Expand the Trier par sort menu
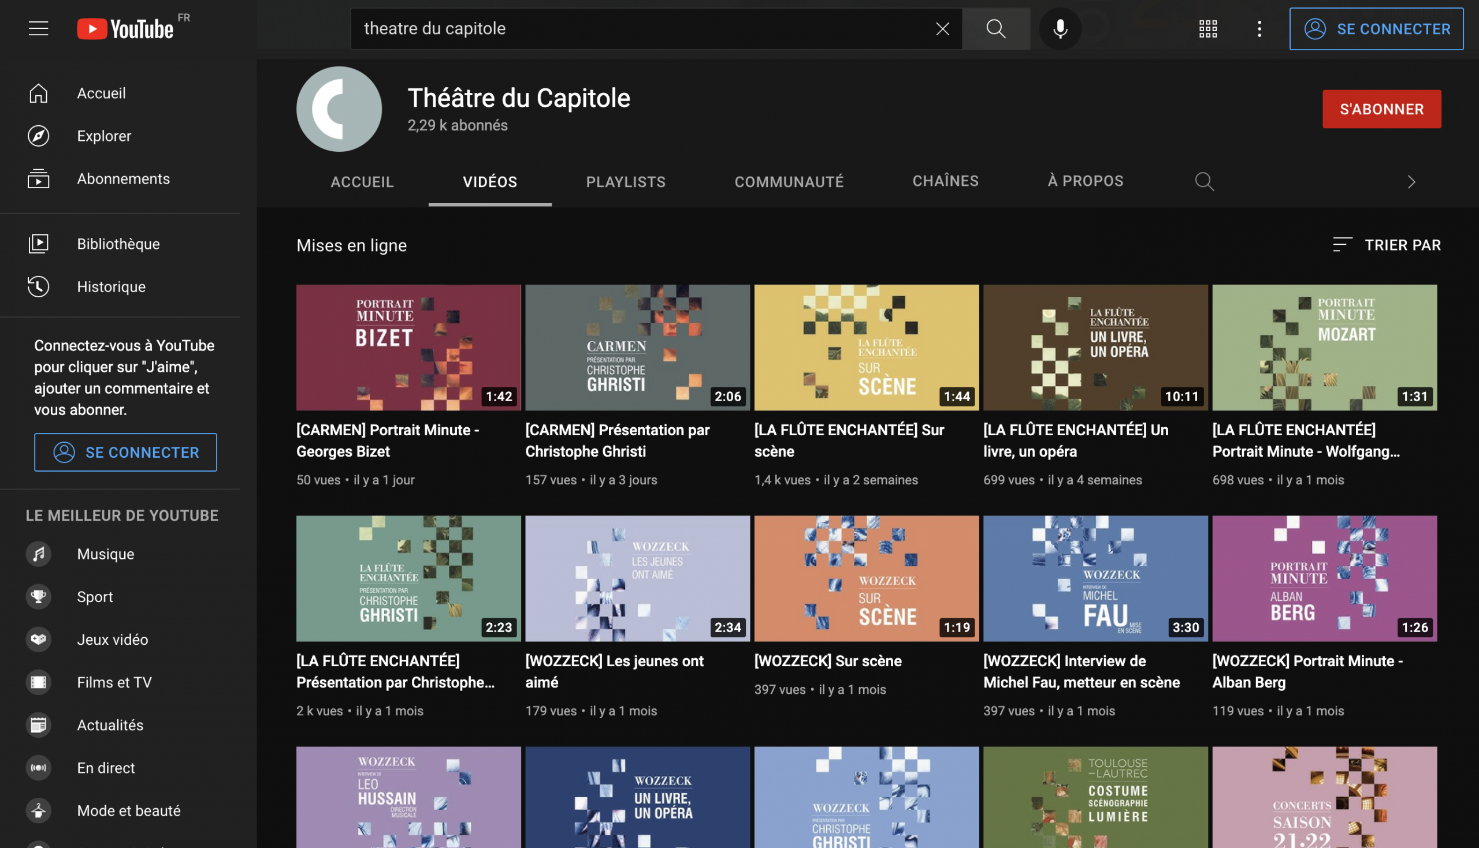The width and height of the screenshot is (1479, 848). point(1387,245)
